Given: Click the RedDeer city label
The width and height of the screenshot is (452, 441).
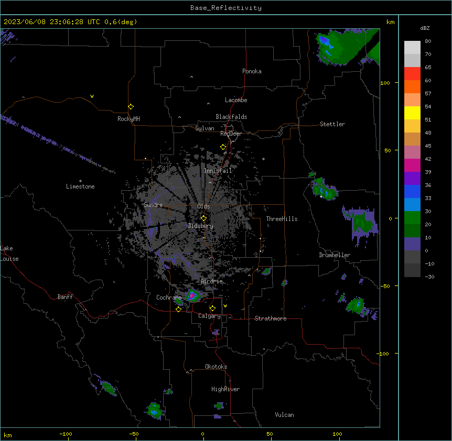Looking at the screenshot, I should point(231,134).
